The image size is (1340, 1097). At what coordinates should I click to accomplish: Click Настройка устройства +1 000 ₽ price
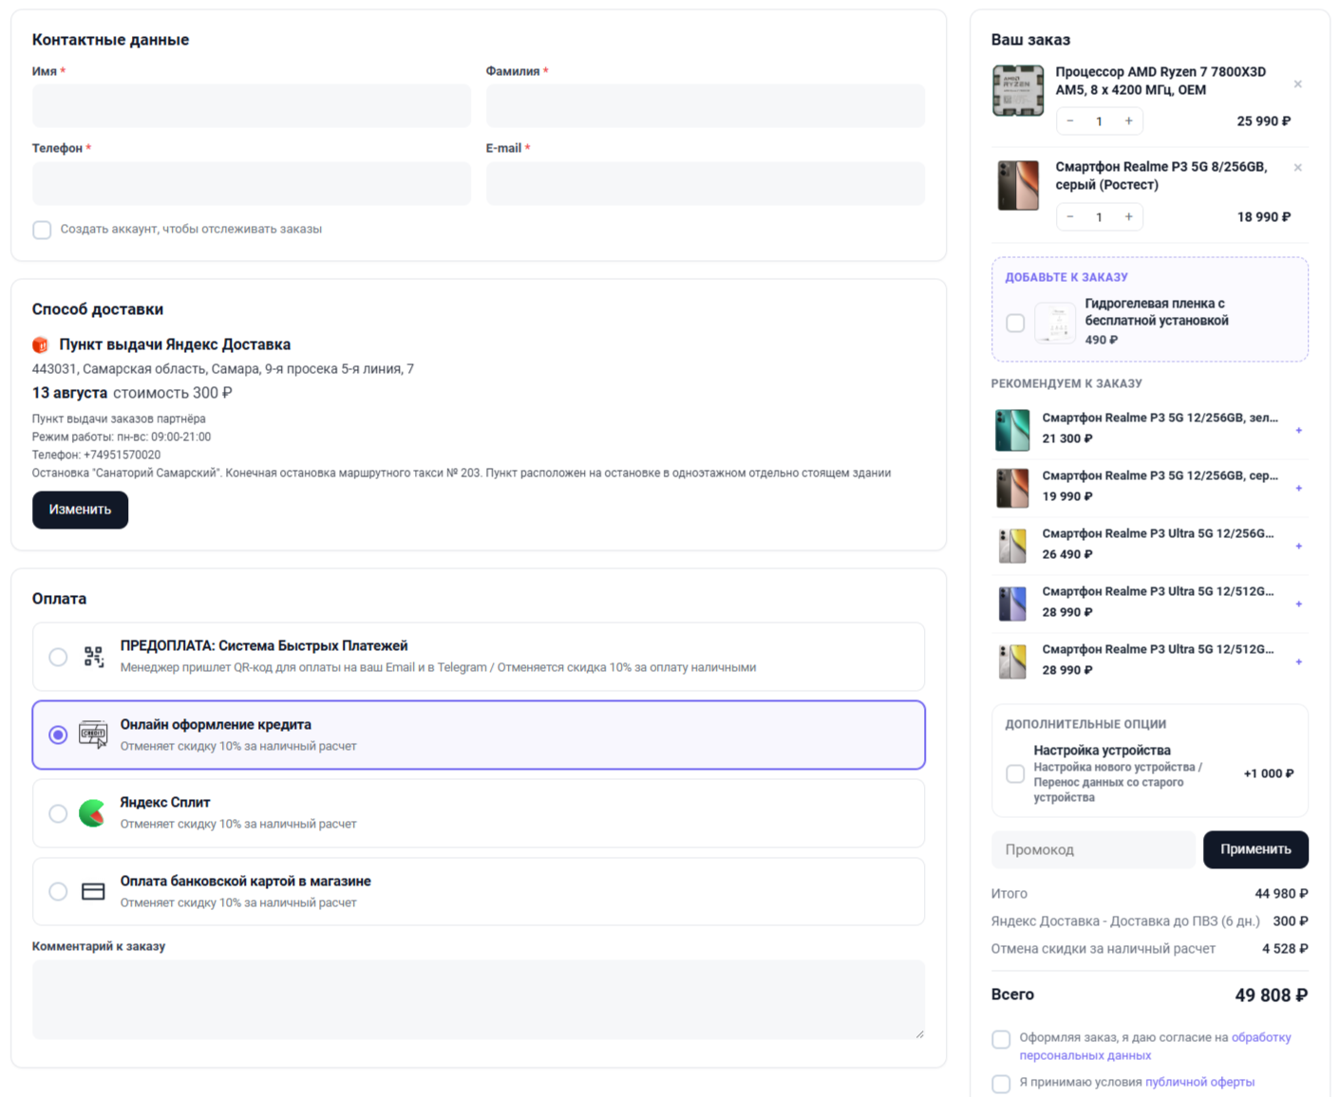[x=1269, y=774]
